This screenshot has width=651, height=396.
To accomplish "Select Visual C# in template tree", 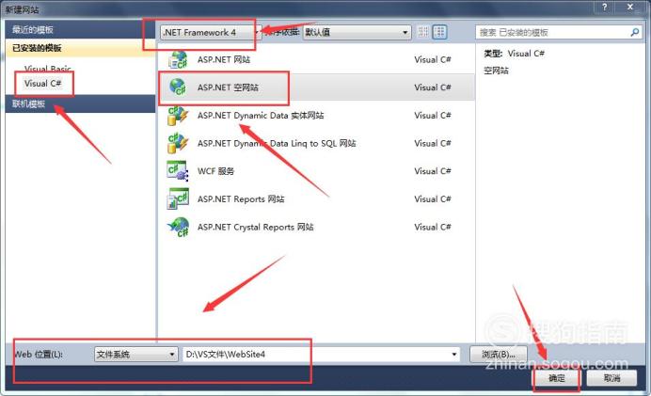I will point(42,84).
